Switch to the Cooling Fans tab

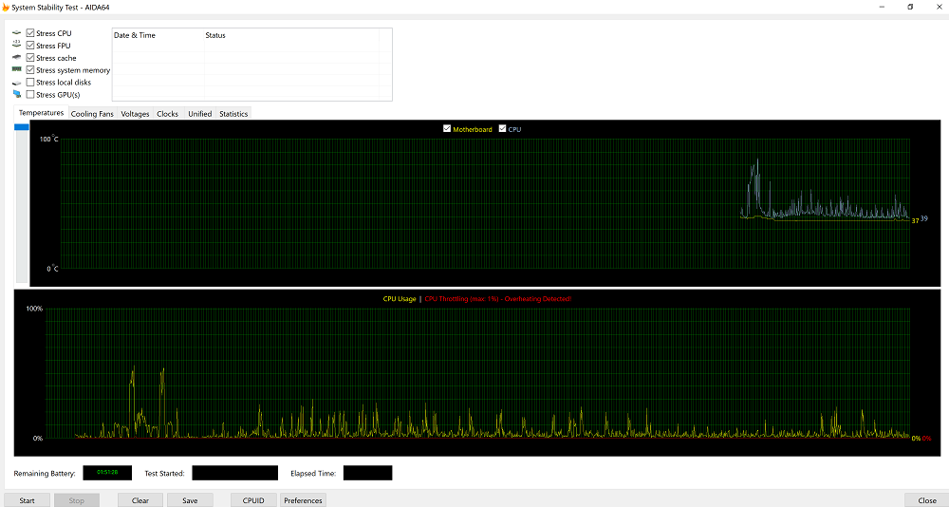coord(92,114)
